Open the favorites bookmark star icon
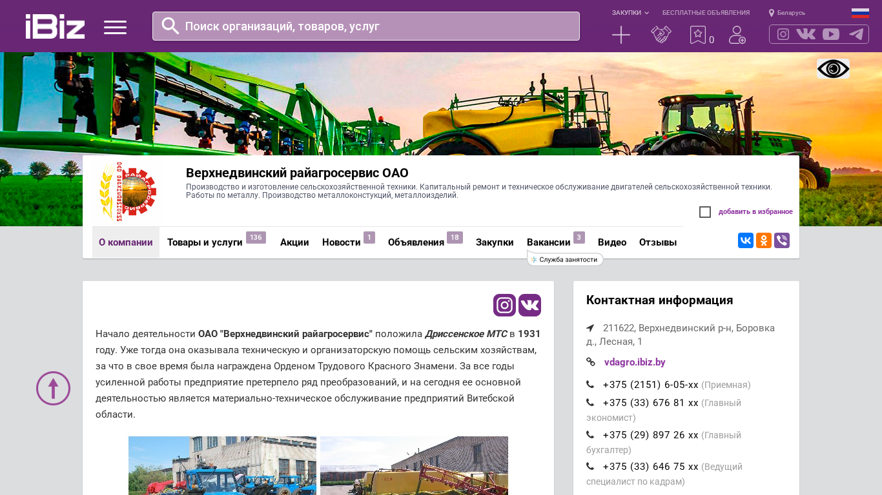Screen dimensions: 882x495 point(697,35)
